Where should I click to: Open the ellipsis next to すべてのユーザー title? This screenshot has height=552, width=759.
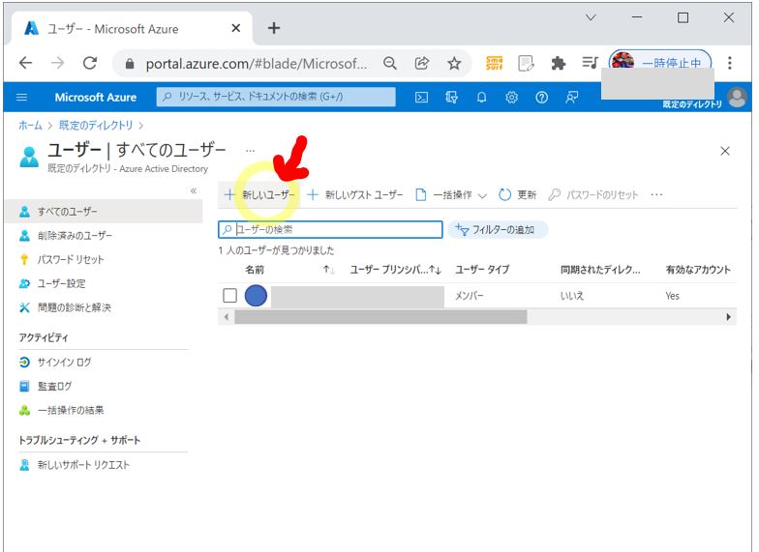(x=250, y=151)
